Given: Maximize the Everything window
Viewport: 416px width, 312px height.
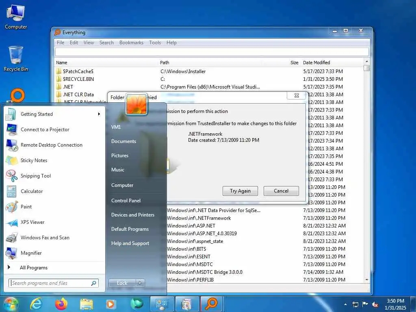Looking at the screenshot, I should (x=345, y=31).
